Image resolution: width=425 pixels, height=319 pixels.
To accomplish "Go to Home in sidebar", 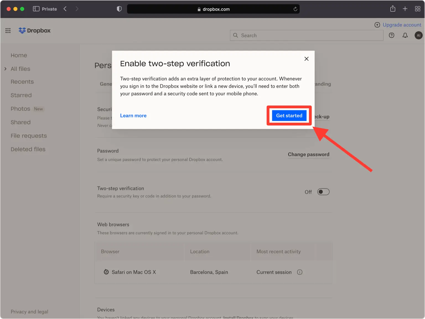I will 19,55.
